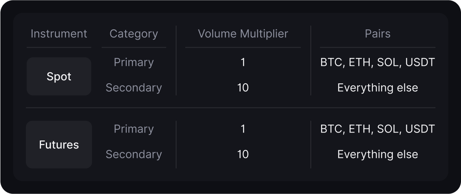Click Futures primary volume multiplier value 1
The image size is (461, 194).
(x=243, y=129)
